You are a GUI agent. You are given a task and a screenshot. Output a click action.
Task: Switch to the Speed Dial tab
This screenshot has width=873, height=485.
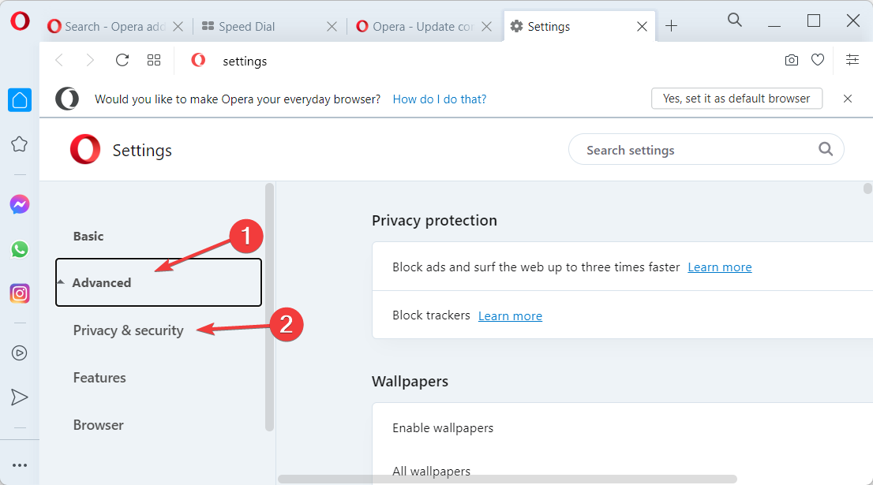(269, 26)
